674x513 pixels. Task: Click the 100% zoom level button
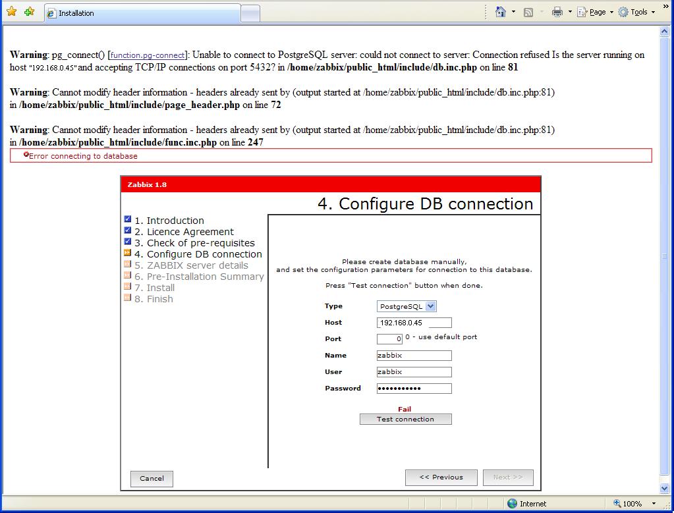coord(628,504)
